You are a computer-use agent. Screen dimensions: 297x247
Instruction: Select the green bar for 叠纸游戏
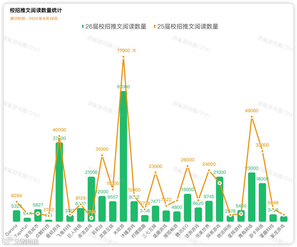59,182
